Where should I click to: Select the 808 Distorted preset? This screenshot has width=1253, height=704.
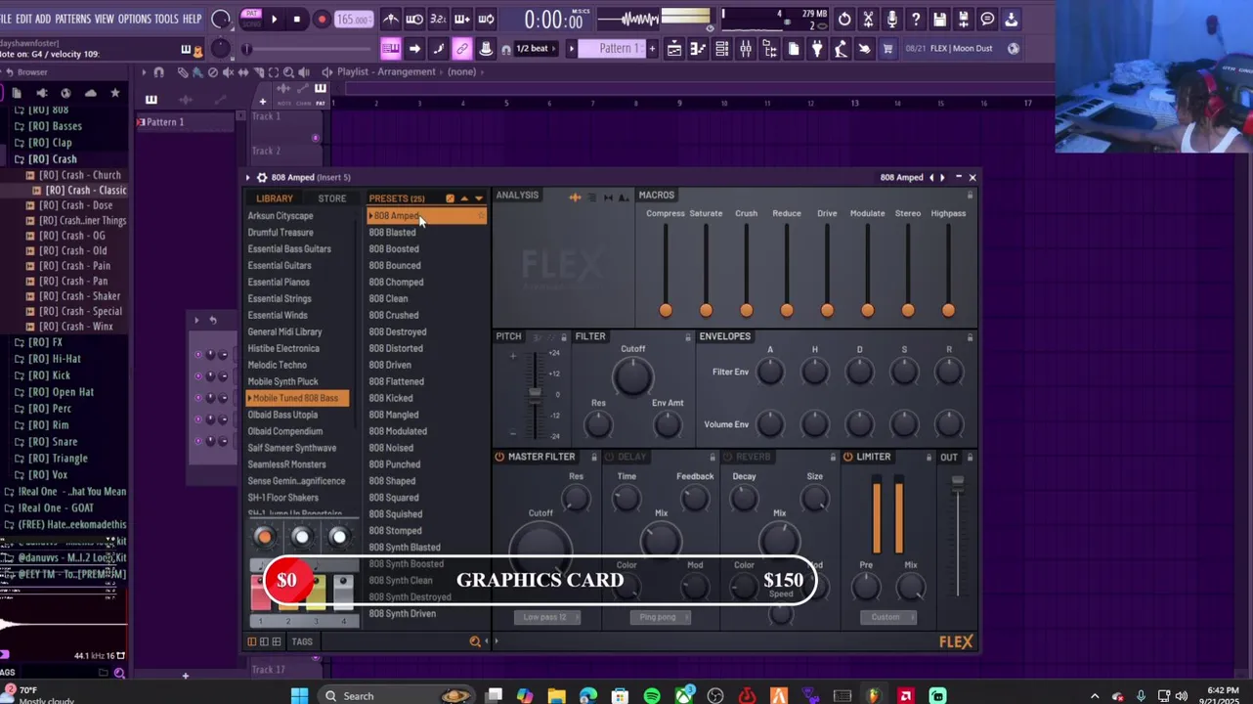pyautogui.click(x=396, y=349)
